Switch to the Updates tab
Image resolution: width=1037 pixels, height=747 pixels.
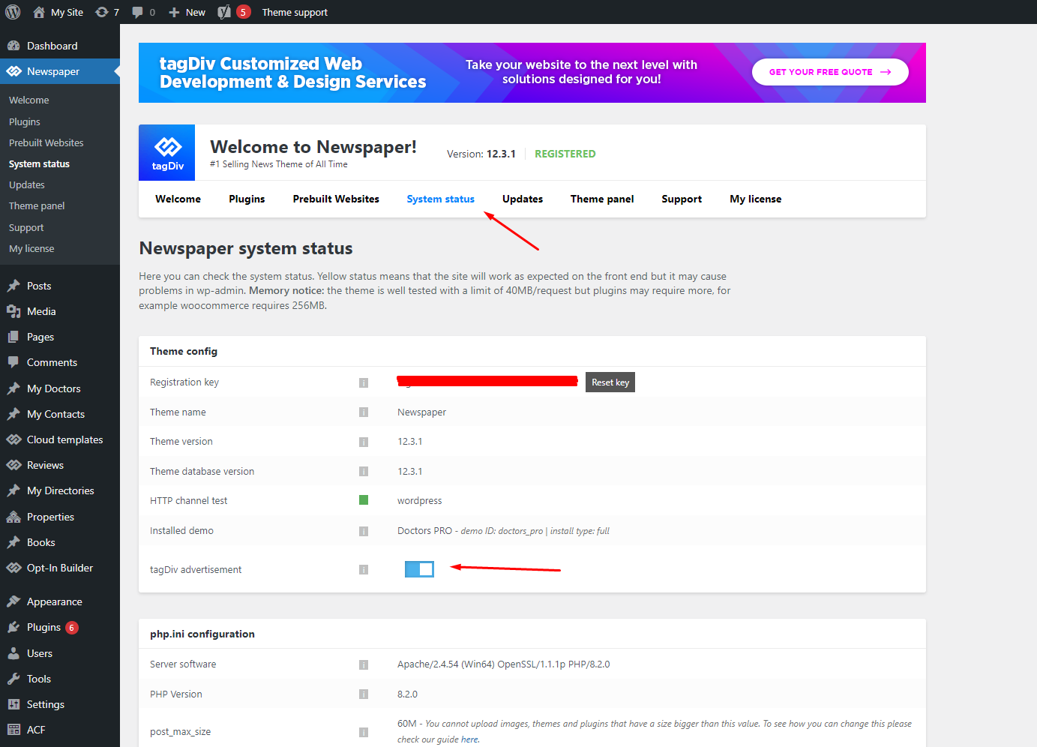click(523, 199)
